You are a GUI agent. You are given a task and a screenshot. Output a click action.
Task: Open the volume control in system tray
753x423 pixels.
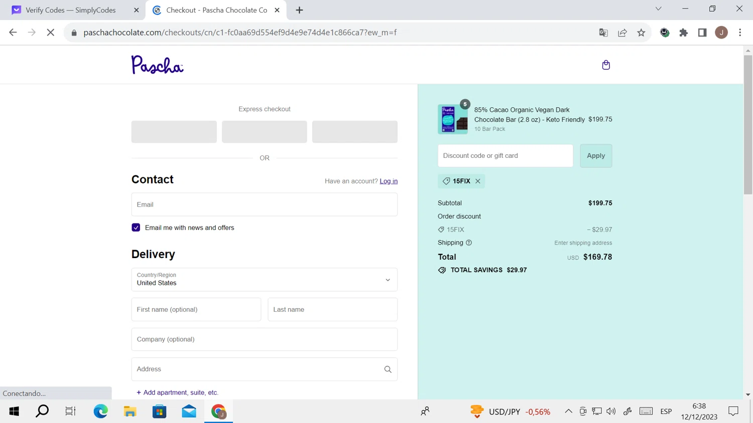coord(611,411)
